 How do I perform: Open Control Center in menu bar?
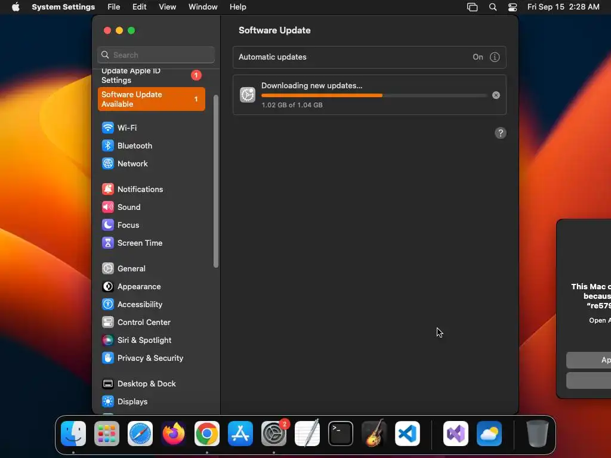513,7
